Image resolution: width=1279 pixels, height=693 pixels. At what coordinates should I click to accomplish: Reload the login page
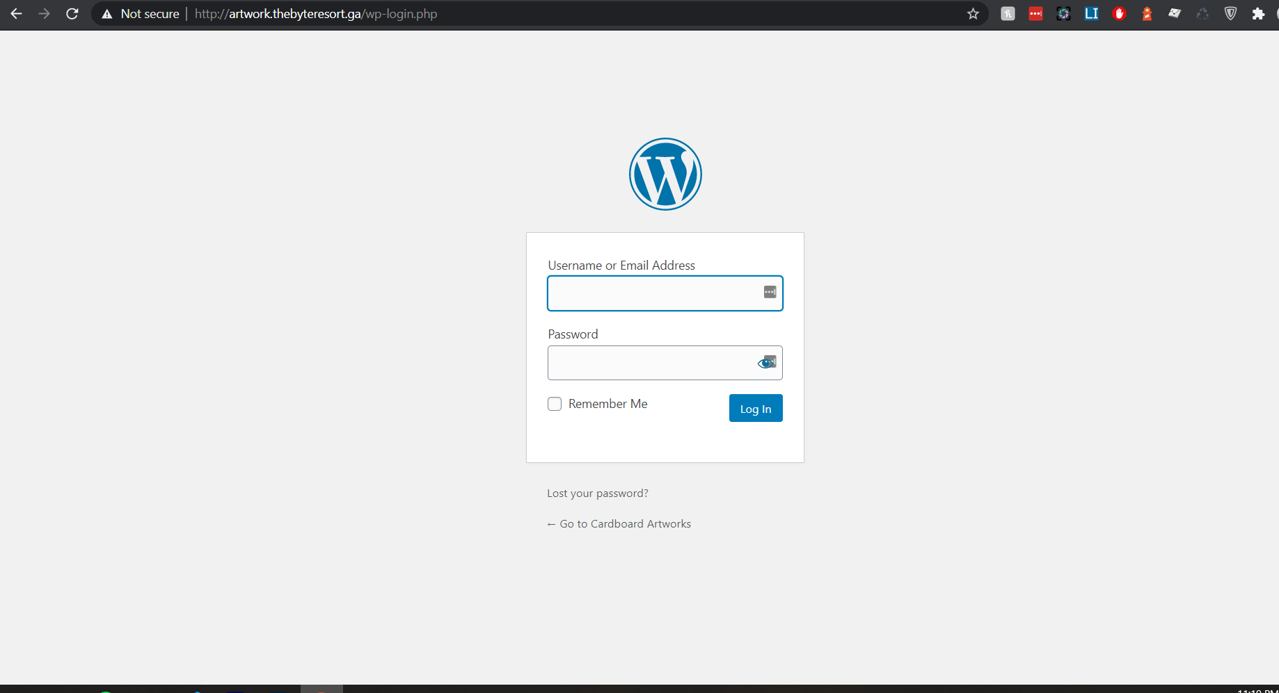(x=72, y=14)
